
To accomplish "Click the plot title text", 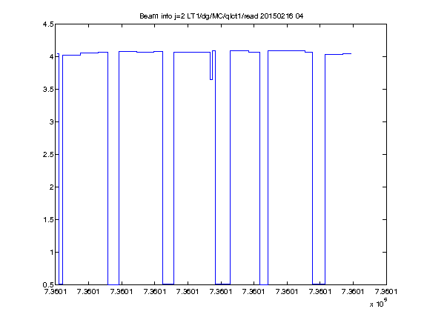I will coord(222,16).
